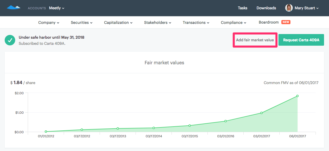329x151 pixels.
Task: Click the $0.00 axis label
Action: tap(19, 132)
